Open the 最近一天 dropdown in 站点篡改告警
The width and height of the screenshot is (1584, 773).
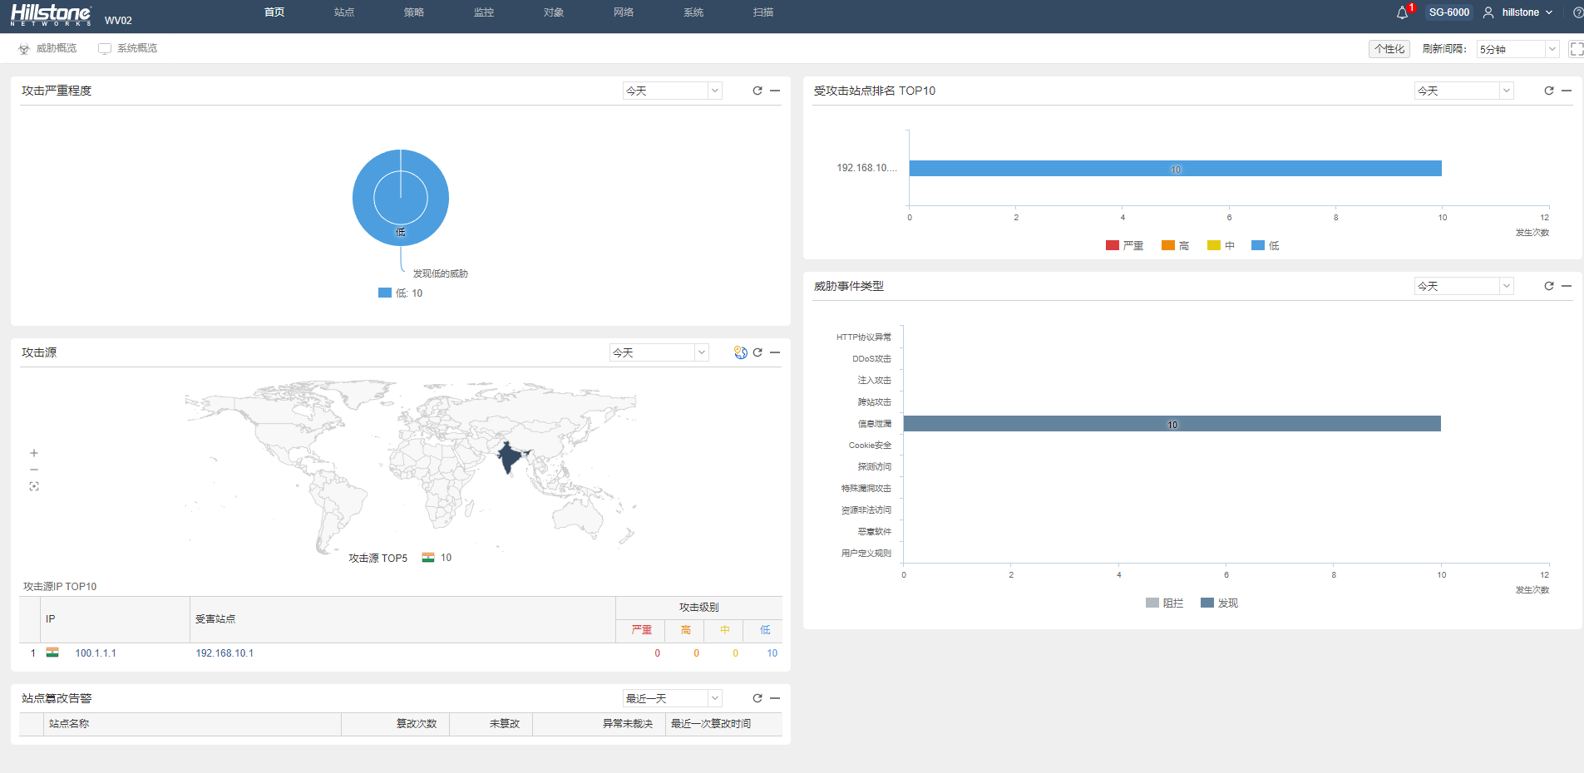[672, 698]
